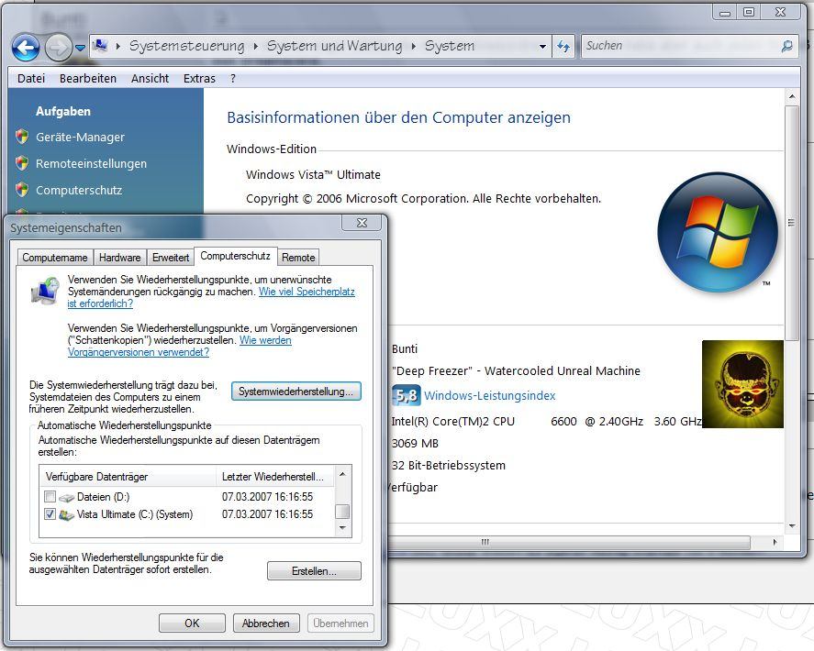Switch to the Computername tab
Viewport: 814px width, 651px height.
(x=55, y=258)
